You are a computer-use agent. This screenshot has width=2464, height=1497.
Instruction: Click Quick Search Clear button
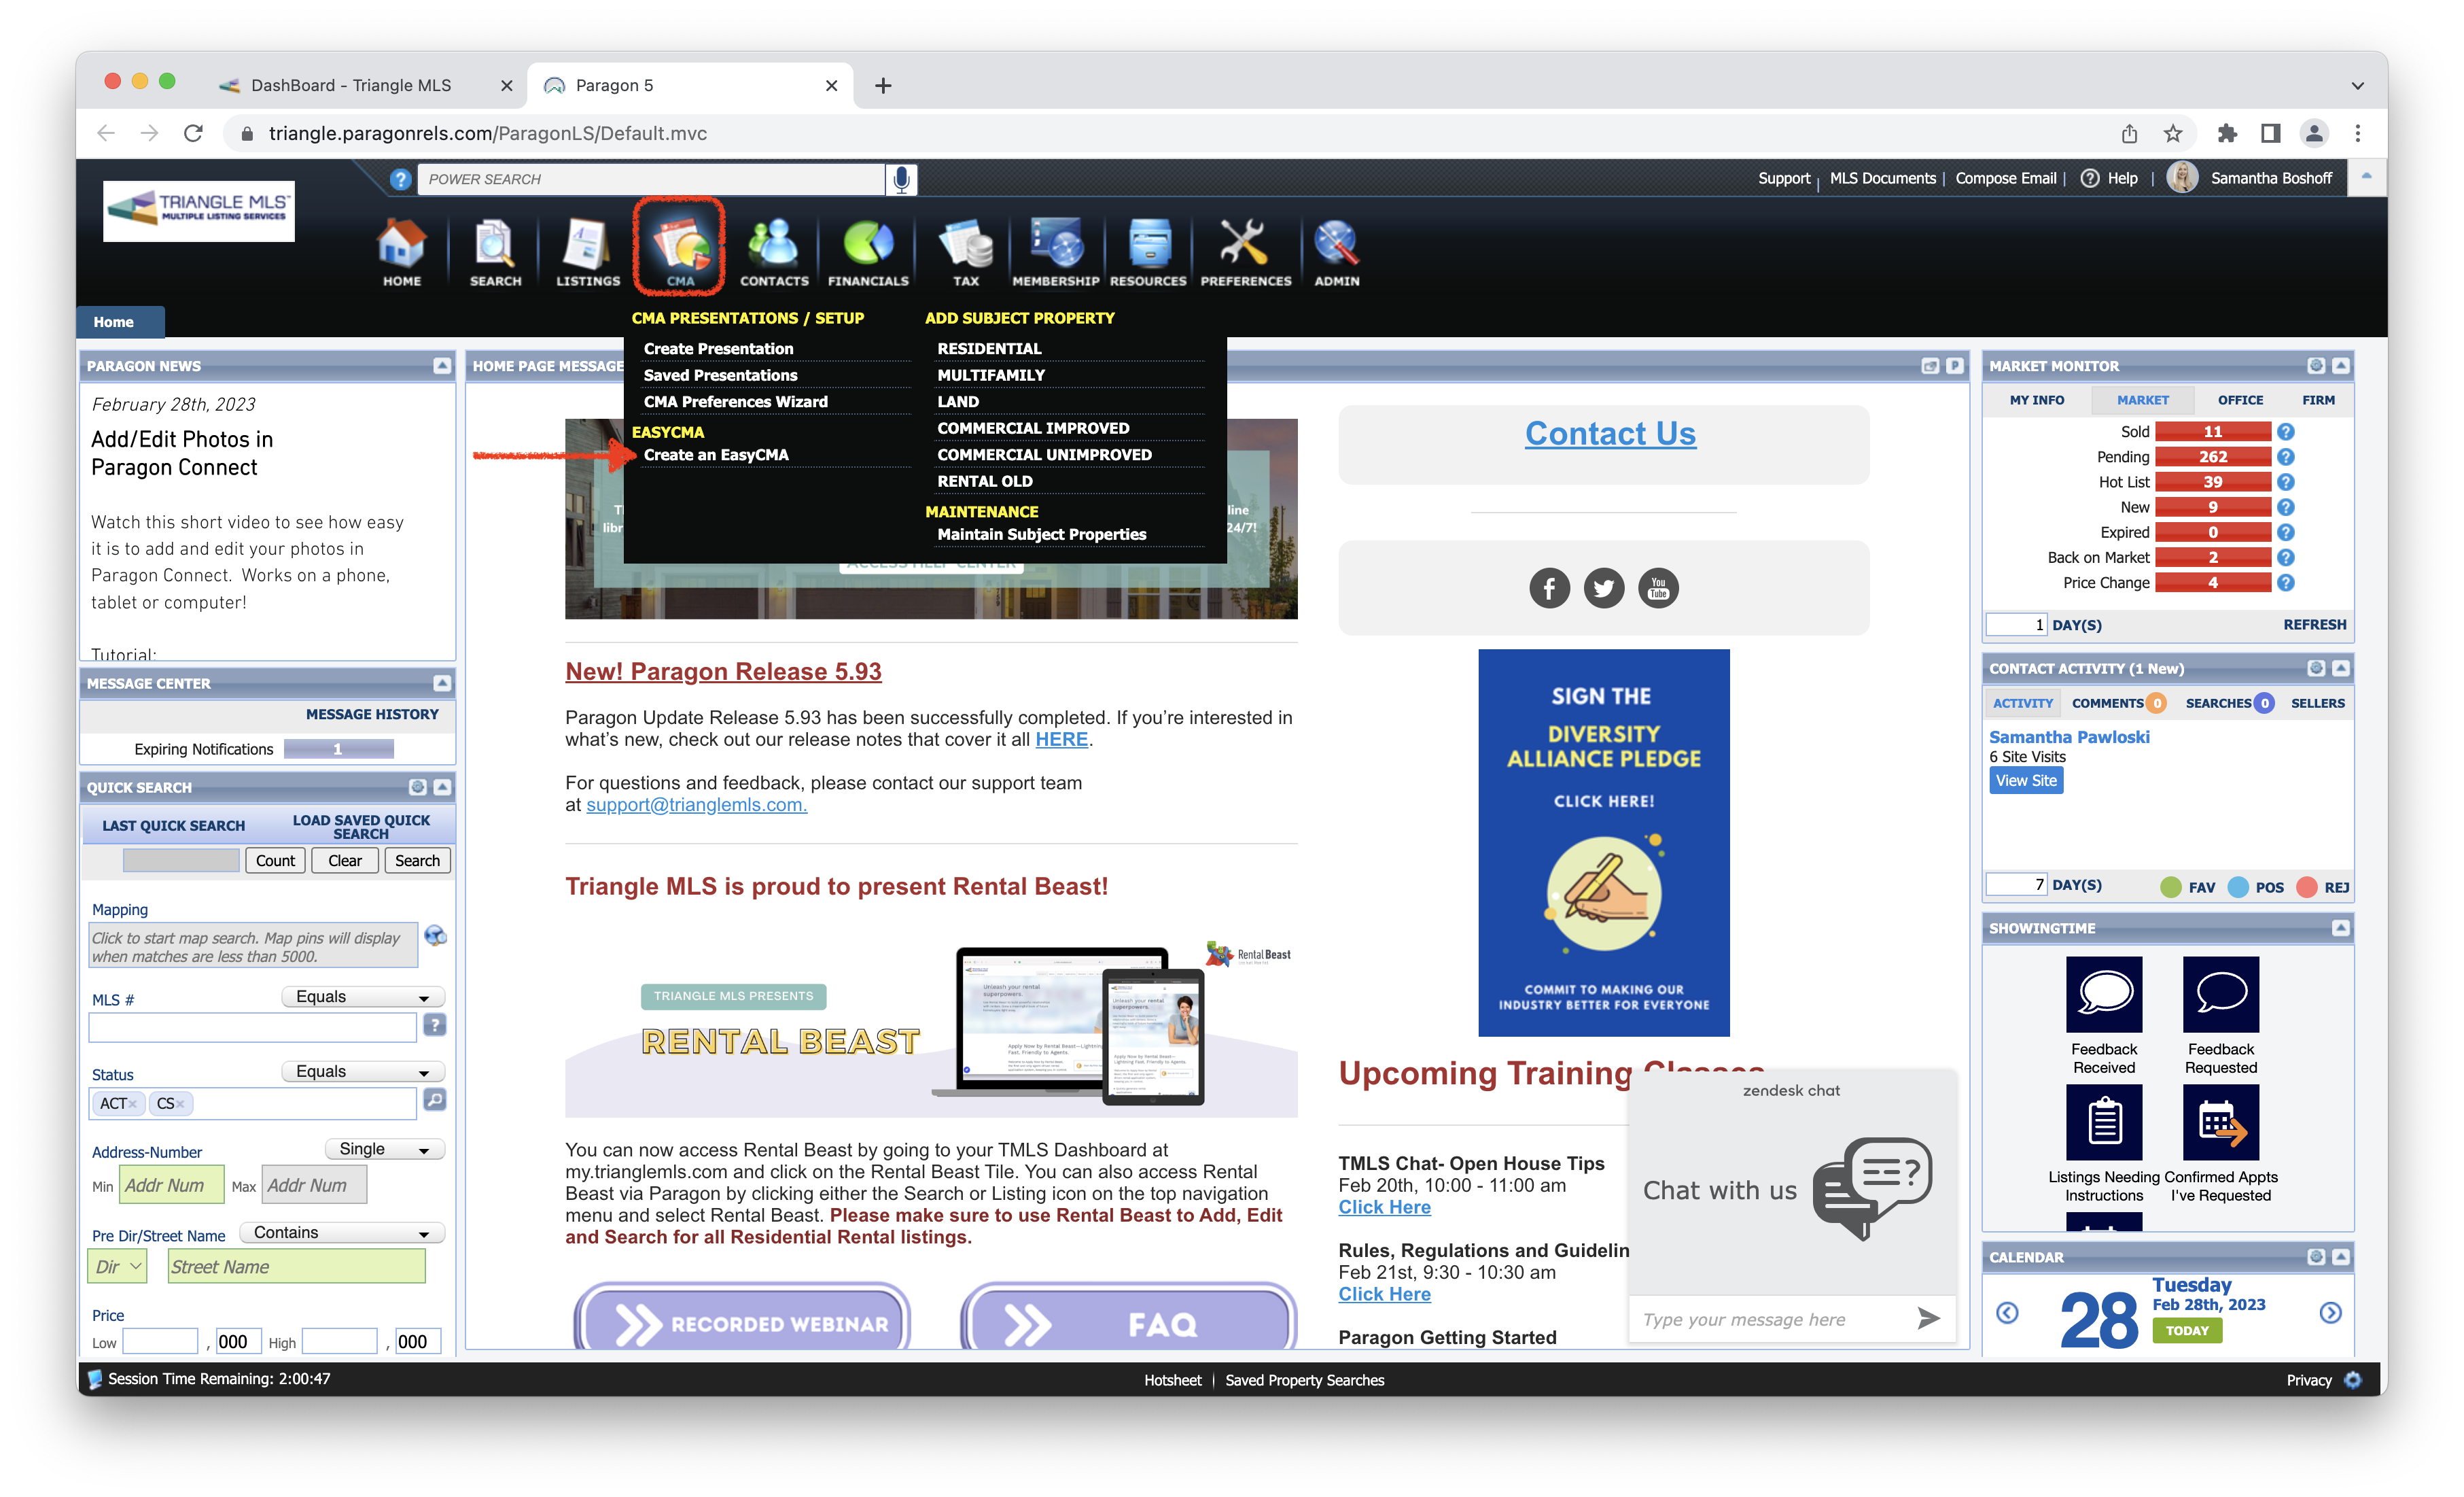(x=345, y=859)
